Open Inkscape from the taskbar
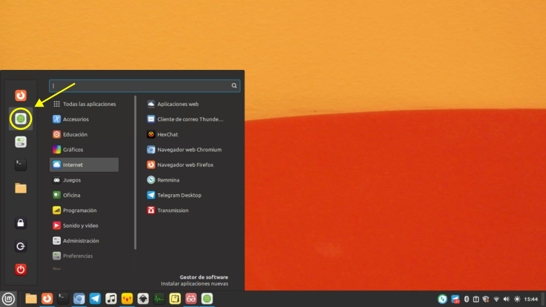Viewport: 546px width, 307px height. click(x=143, y=299)
